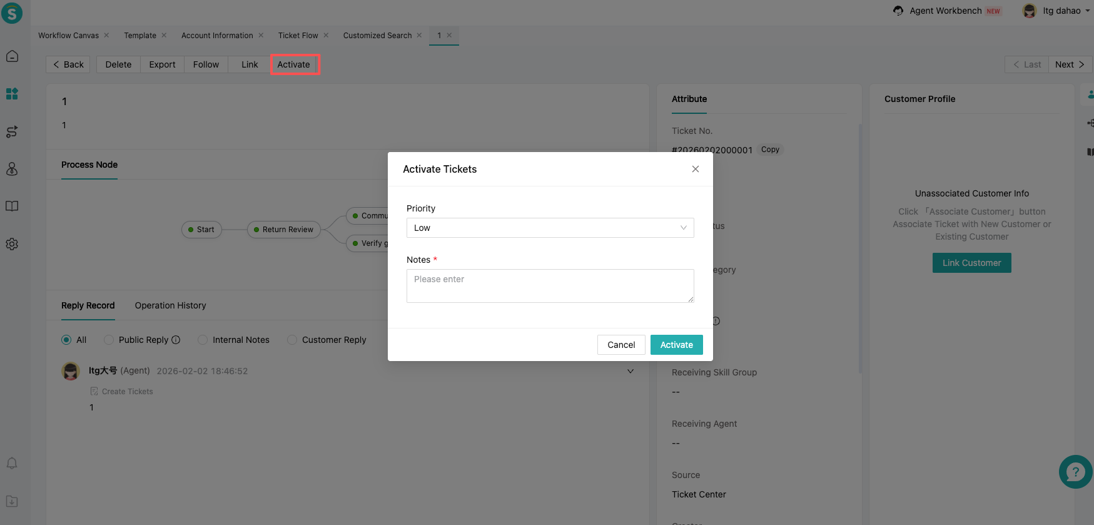
Task: Choose the Internal Notes radio option
Action: tap(203, 340)
